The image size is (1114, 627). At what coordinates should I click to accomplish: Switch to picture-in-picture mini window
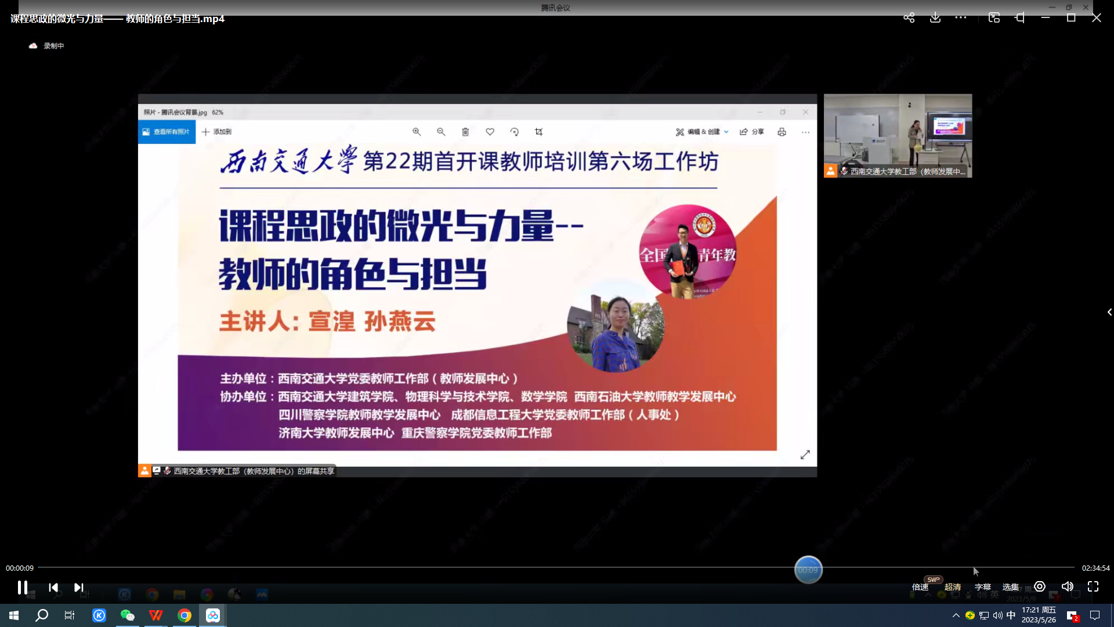pyautogui.click(x=994, y=18)
